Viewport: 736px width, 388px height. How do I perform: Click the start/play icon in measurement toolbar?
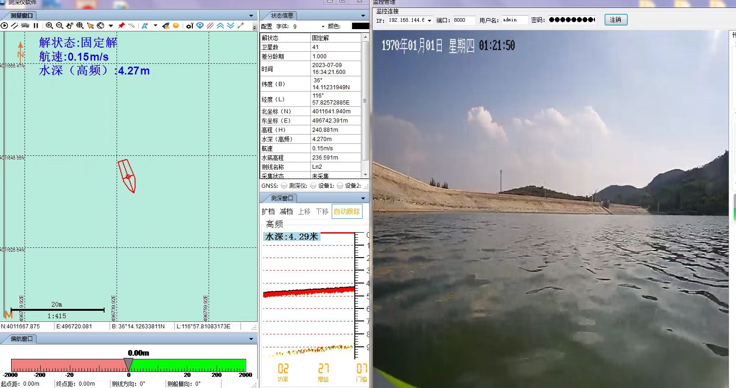pyautogui.click(x=5, y=26)
